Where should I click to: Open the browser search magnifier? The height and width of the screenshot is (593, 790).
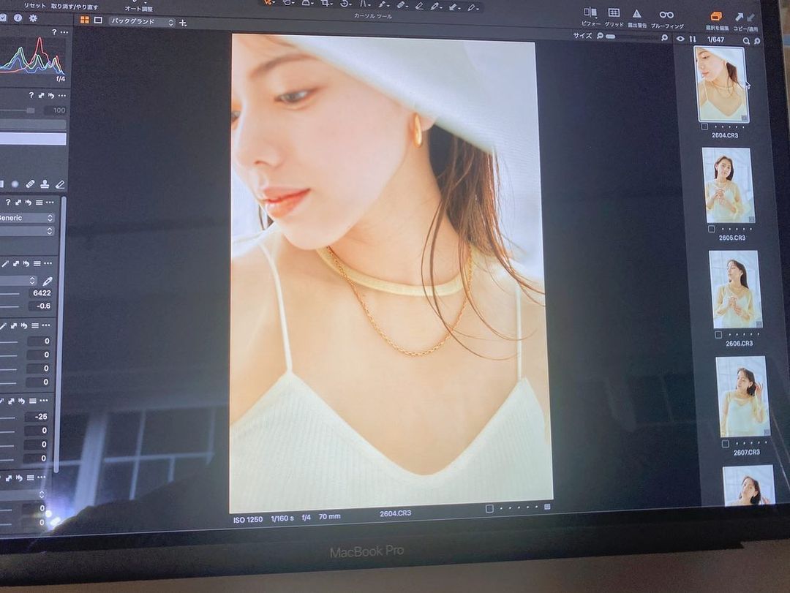click(746, 41)
